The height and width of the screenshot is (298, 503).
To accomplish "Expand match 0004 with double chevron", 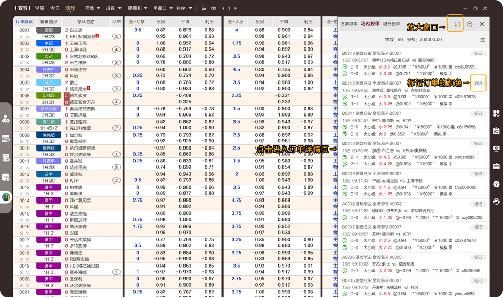I will 28,76.
